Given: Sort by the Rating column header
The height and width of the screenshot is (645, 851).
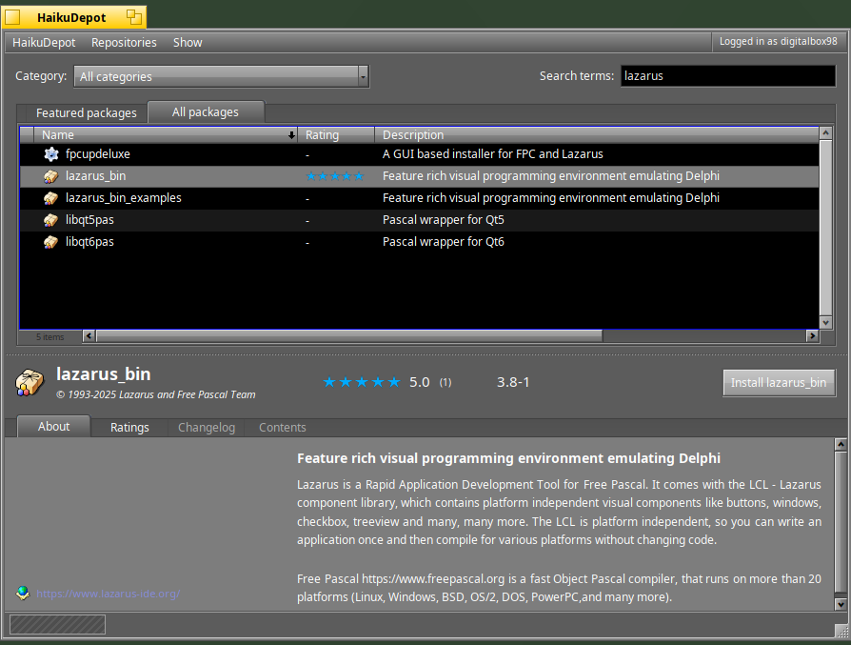Looking at the screenshot, I should 336,134.
